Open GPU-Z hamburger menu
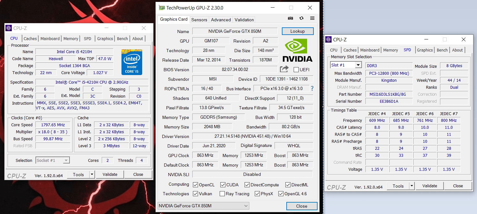477x214 pixels. pyautogui.click(x=312, y=18)
